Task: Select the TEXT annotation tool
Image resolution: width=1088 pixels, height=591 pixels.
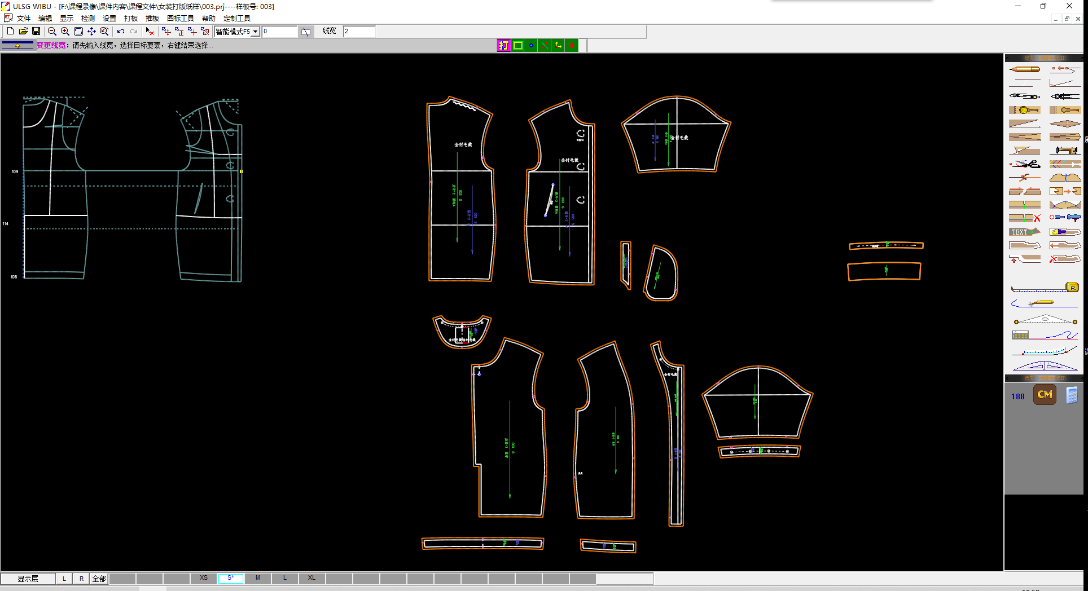Action: (x=1024, y=232)
